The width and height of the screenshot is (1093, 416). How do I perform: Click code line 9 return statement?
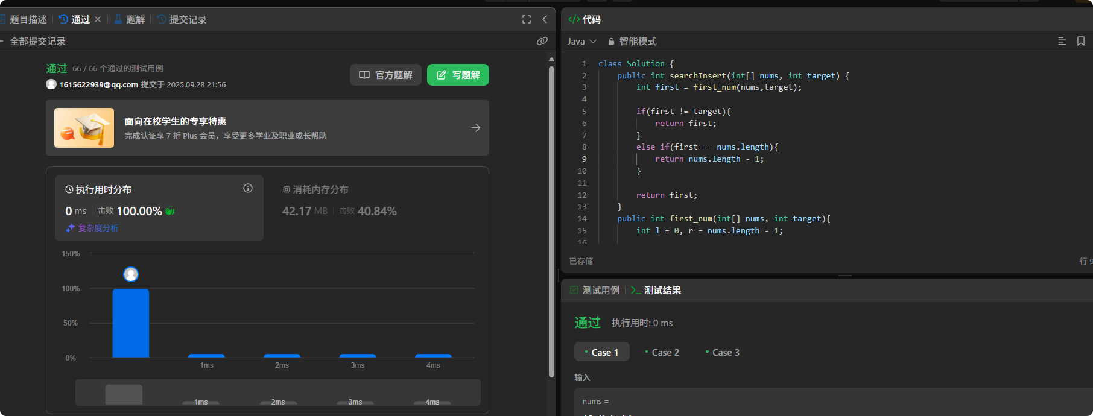[x=709, y=159]
